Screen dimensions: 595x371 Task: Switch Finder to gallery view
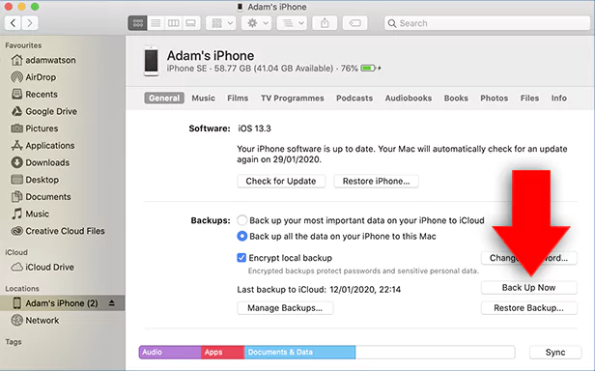coord(191,23)
